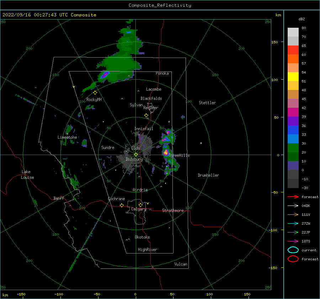The width and height of the screenshot is (320, 299).
Task: Click the magenta 18TS arrow icon
Action: [x=293, y=241]
